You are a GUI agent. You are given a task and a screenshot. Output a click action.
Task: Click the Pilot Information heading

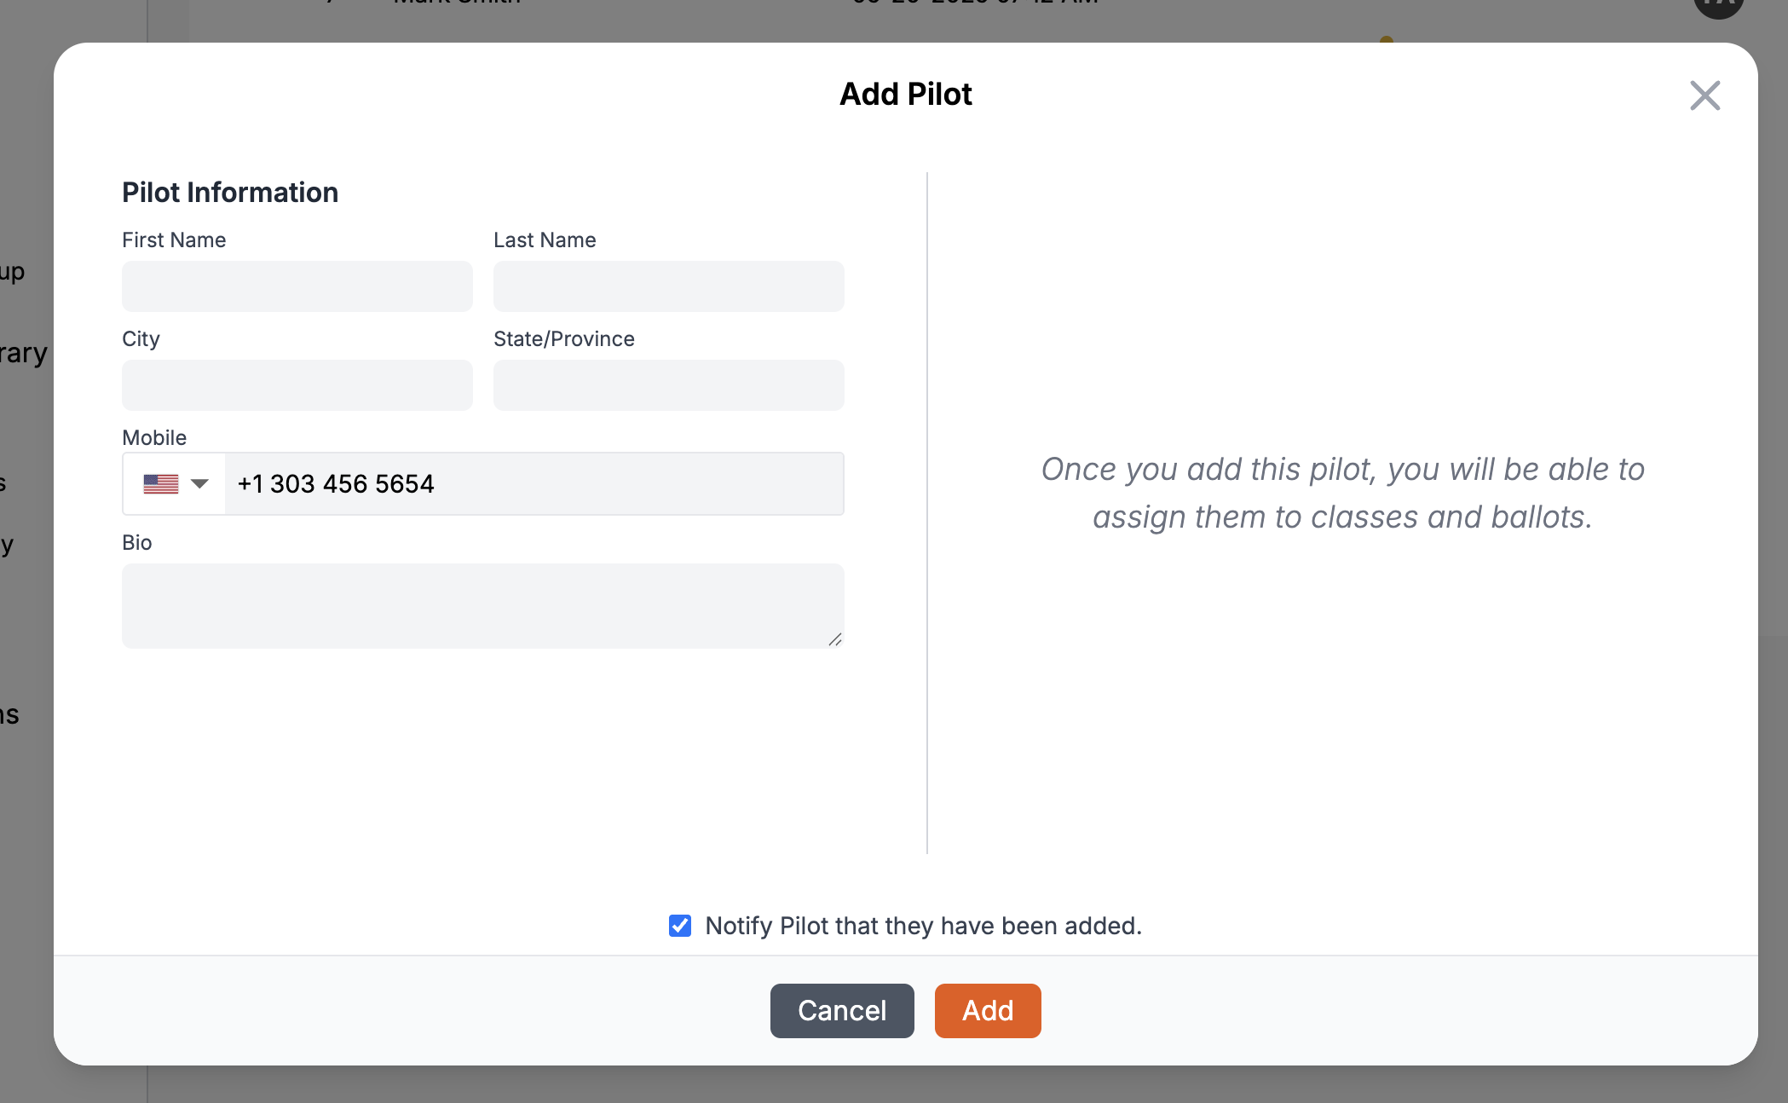[230, 193]
